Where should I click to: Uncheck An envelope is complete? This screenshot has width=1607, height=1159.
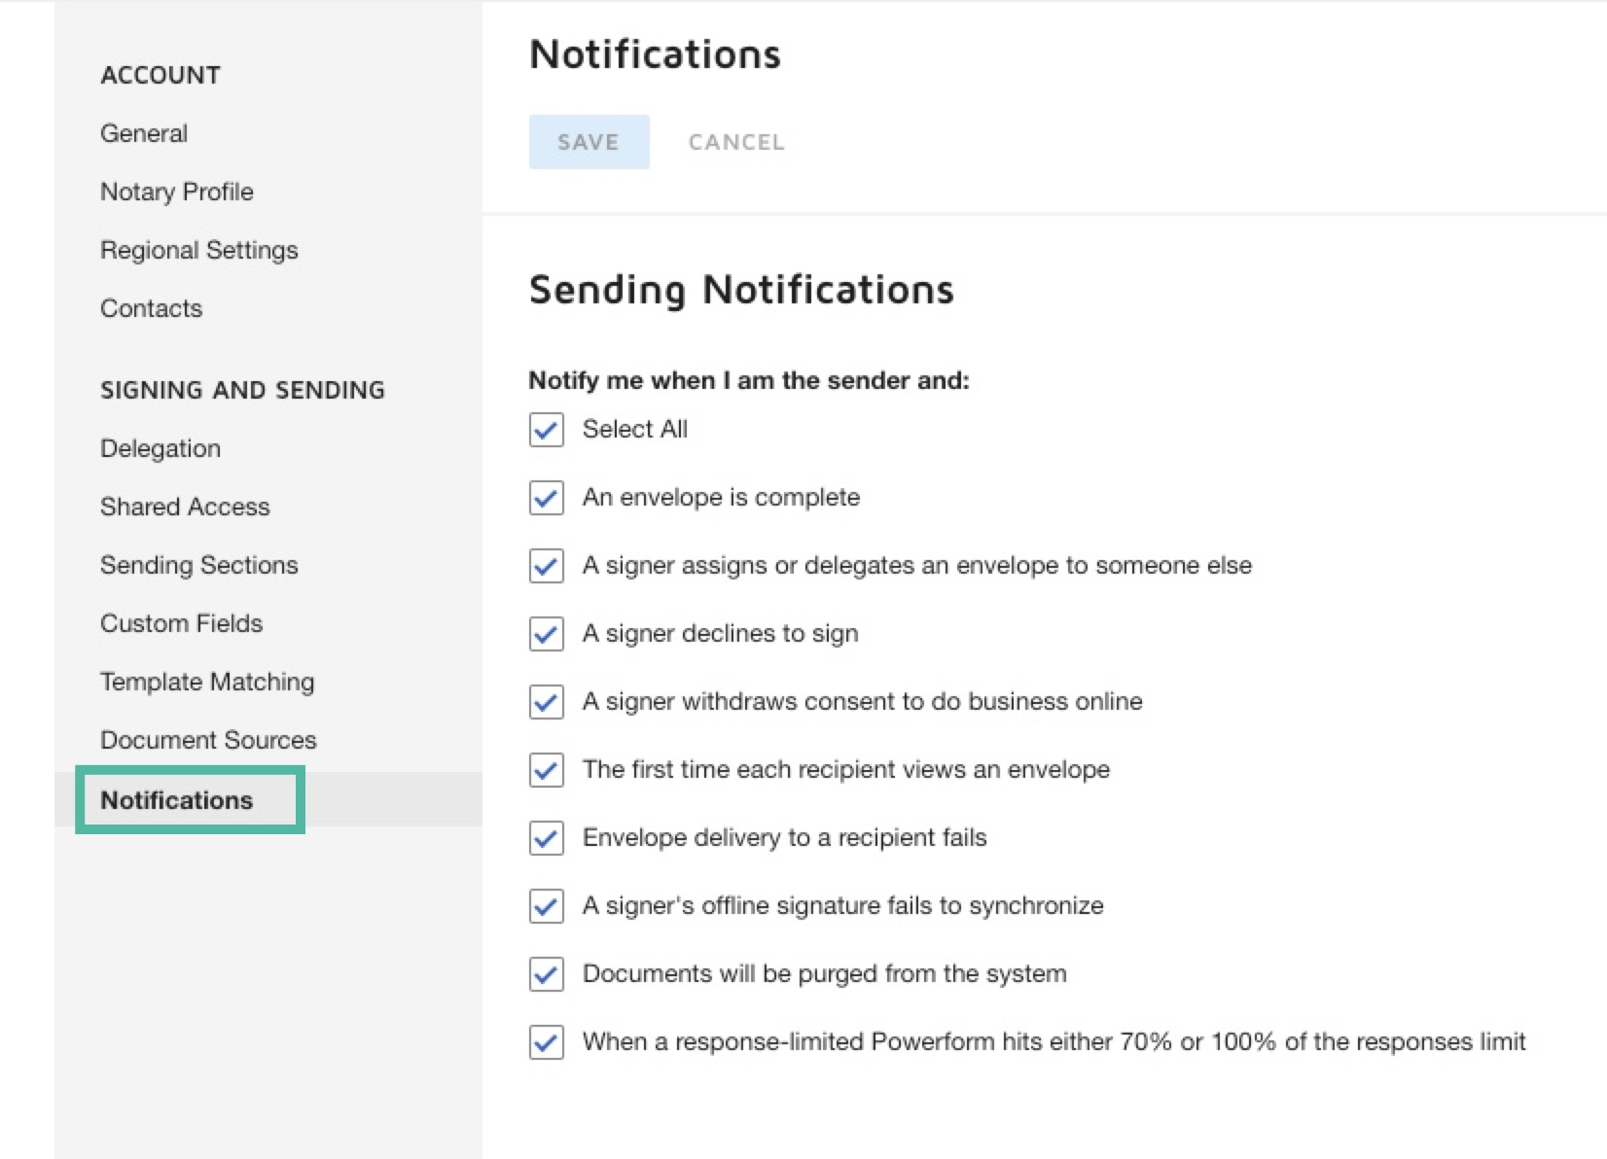(x=547, y=498)
